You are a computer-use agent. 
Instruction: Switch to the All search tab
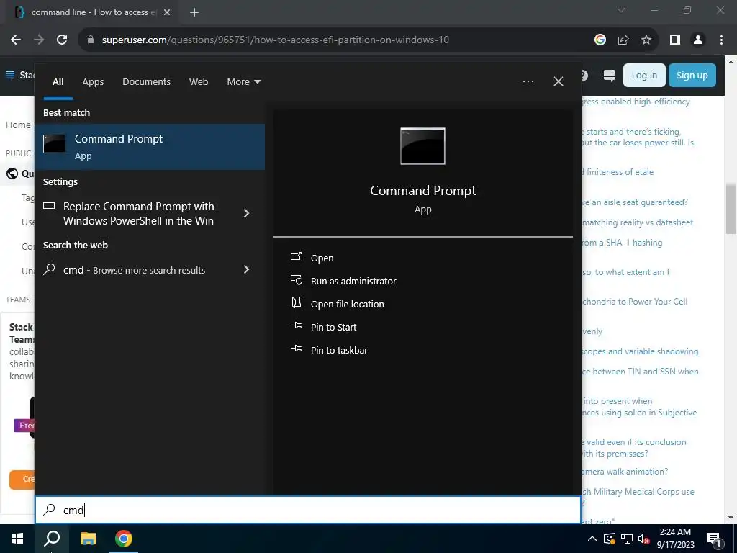[x=58, y=82]
